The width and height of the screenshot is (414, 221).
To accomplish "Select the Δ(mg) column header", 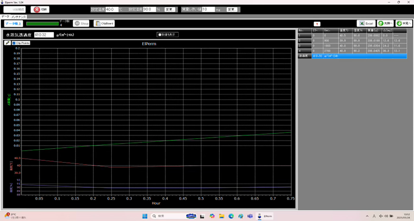I will pyautogui.click(x=388, y=31).
